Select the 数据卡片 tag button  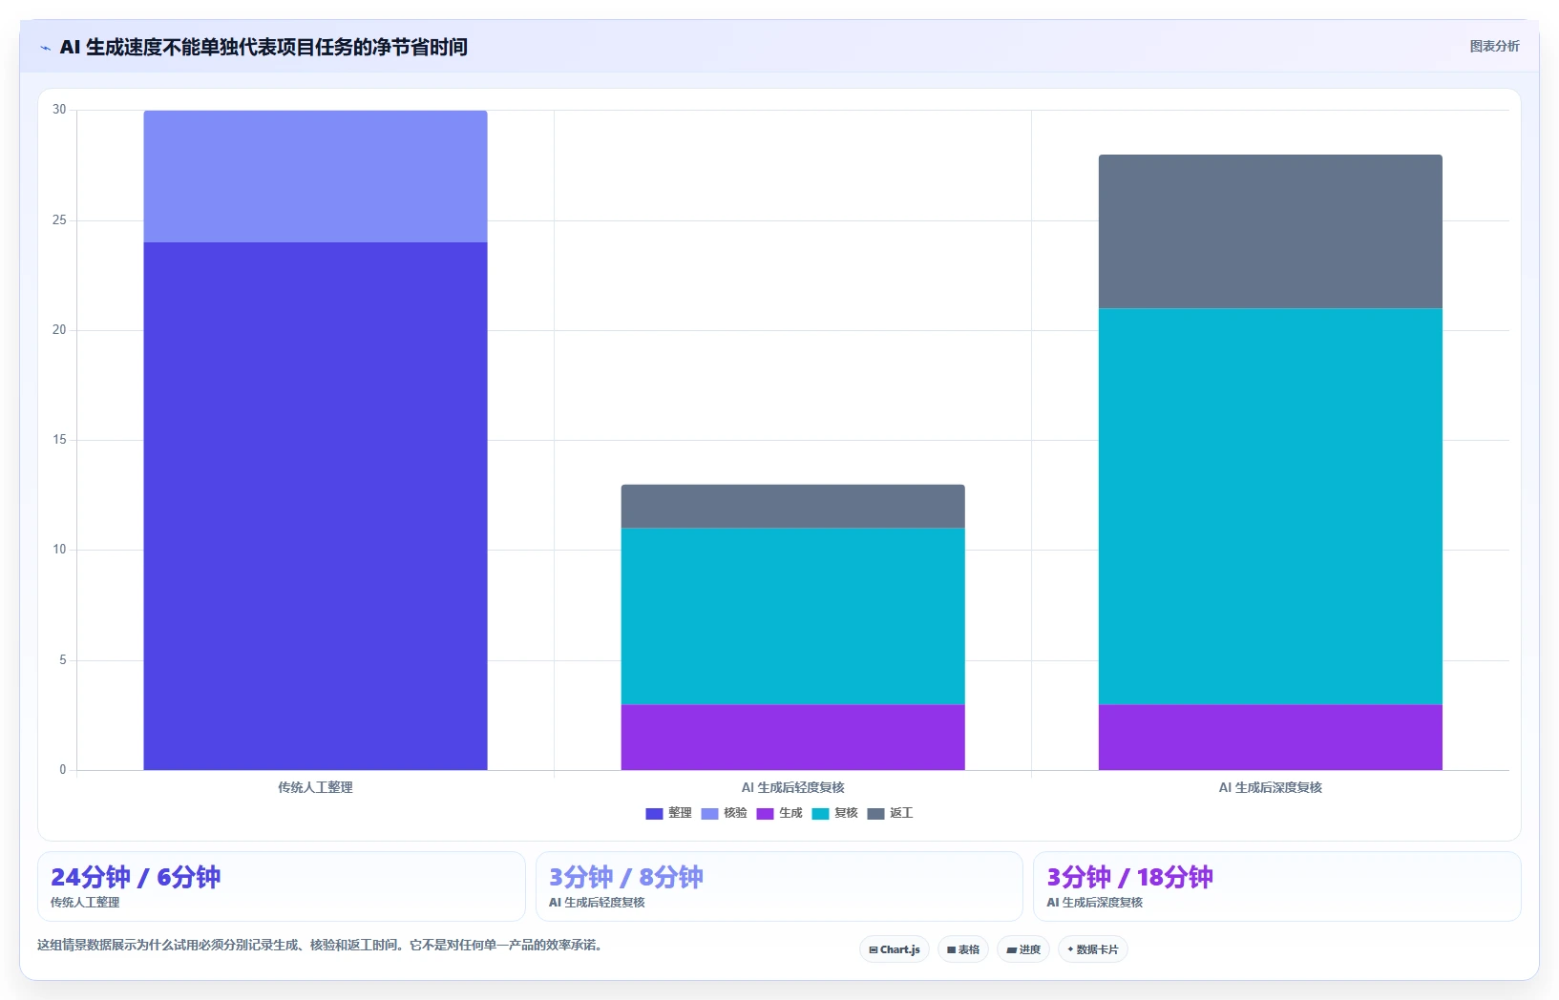[x=1093, y=949]
